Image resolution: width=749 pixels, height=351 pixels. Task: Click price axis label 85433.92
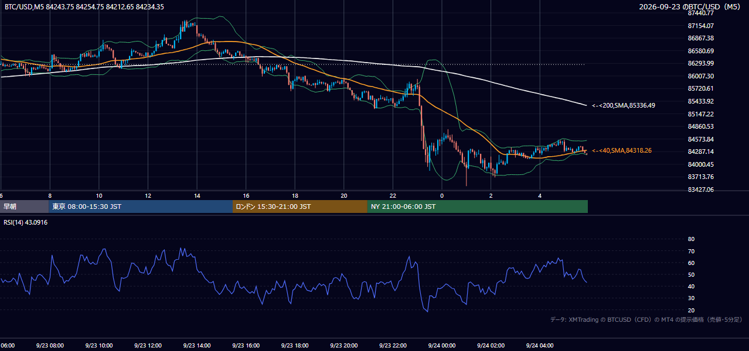click(701, 101)
